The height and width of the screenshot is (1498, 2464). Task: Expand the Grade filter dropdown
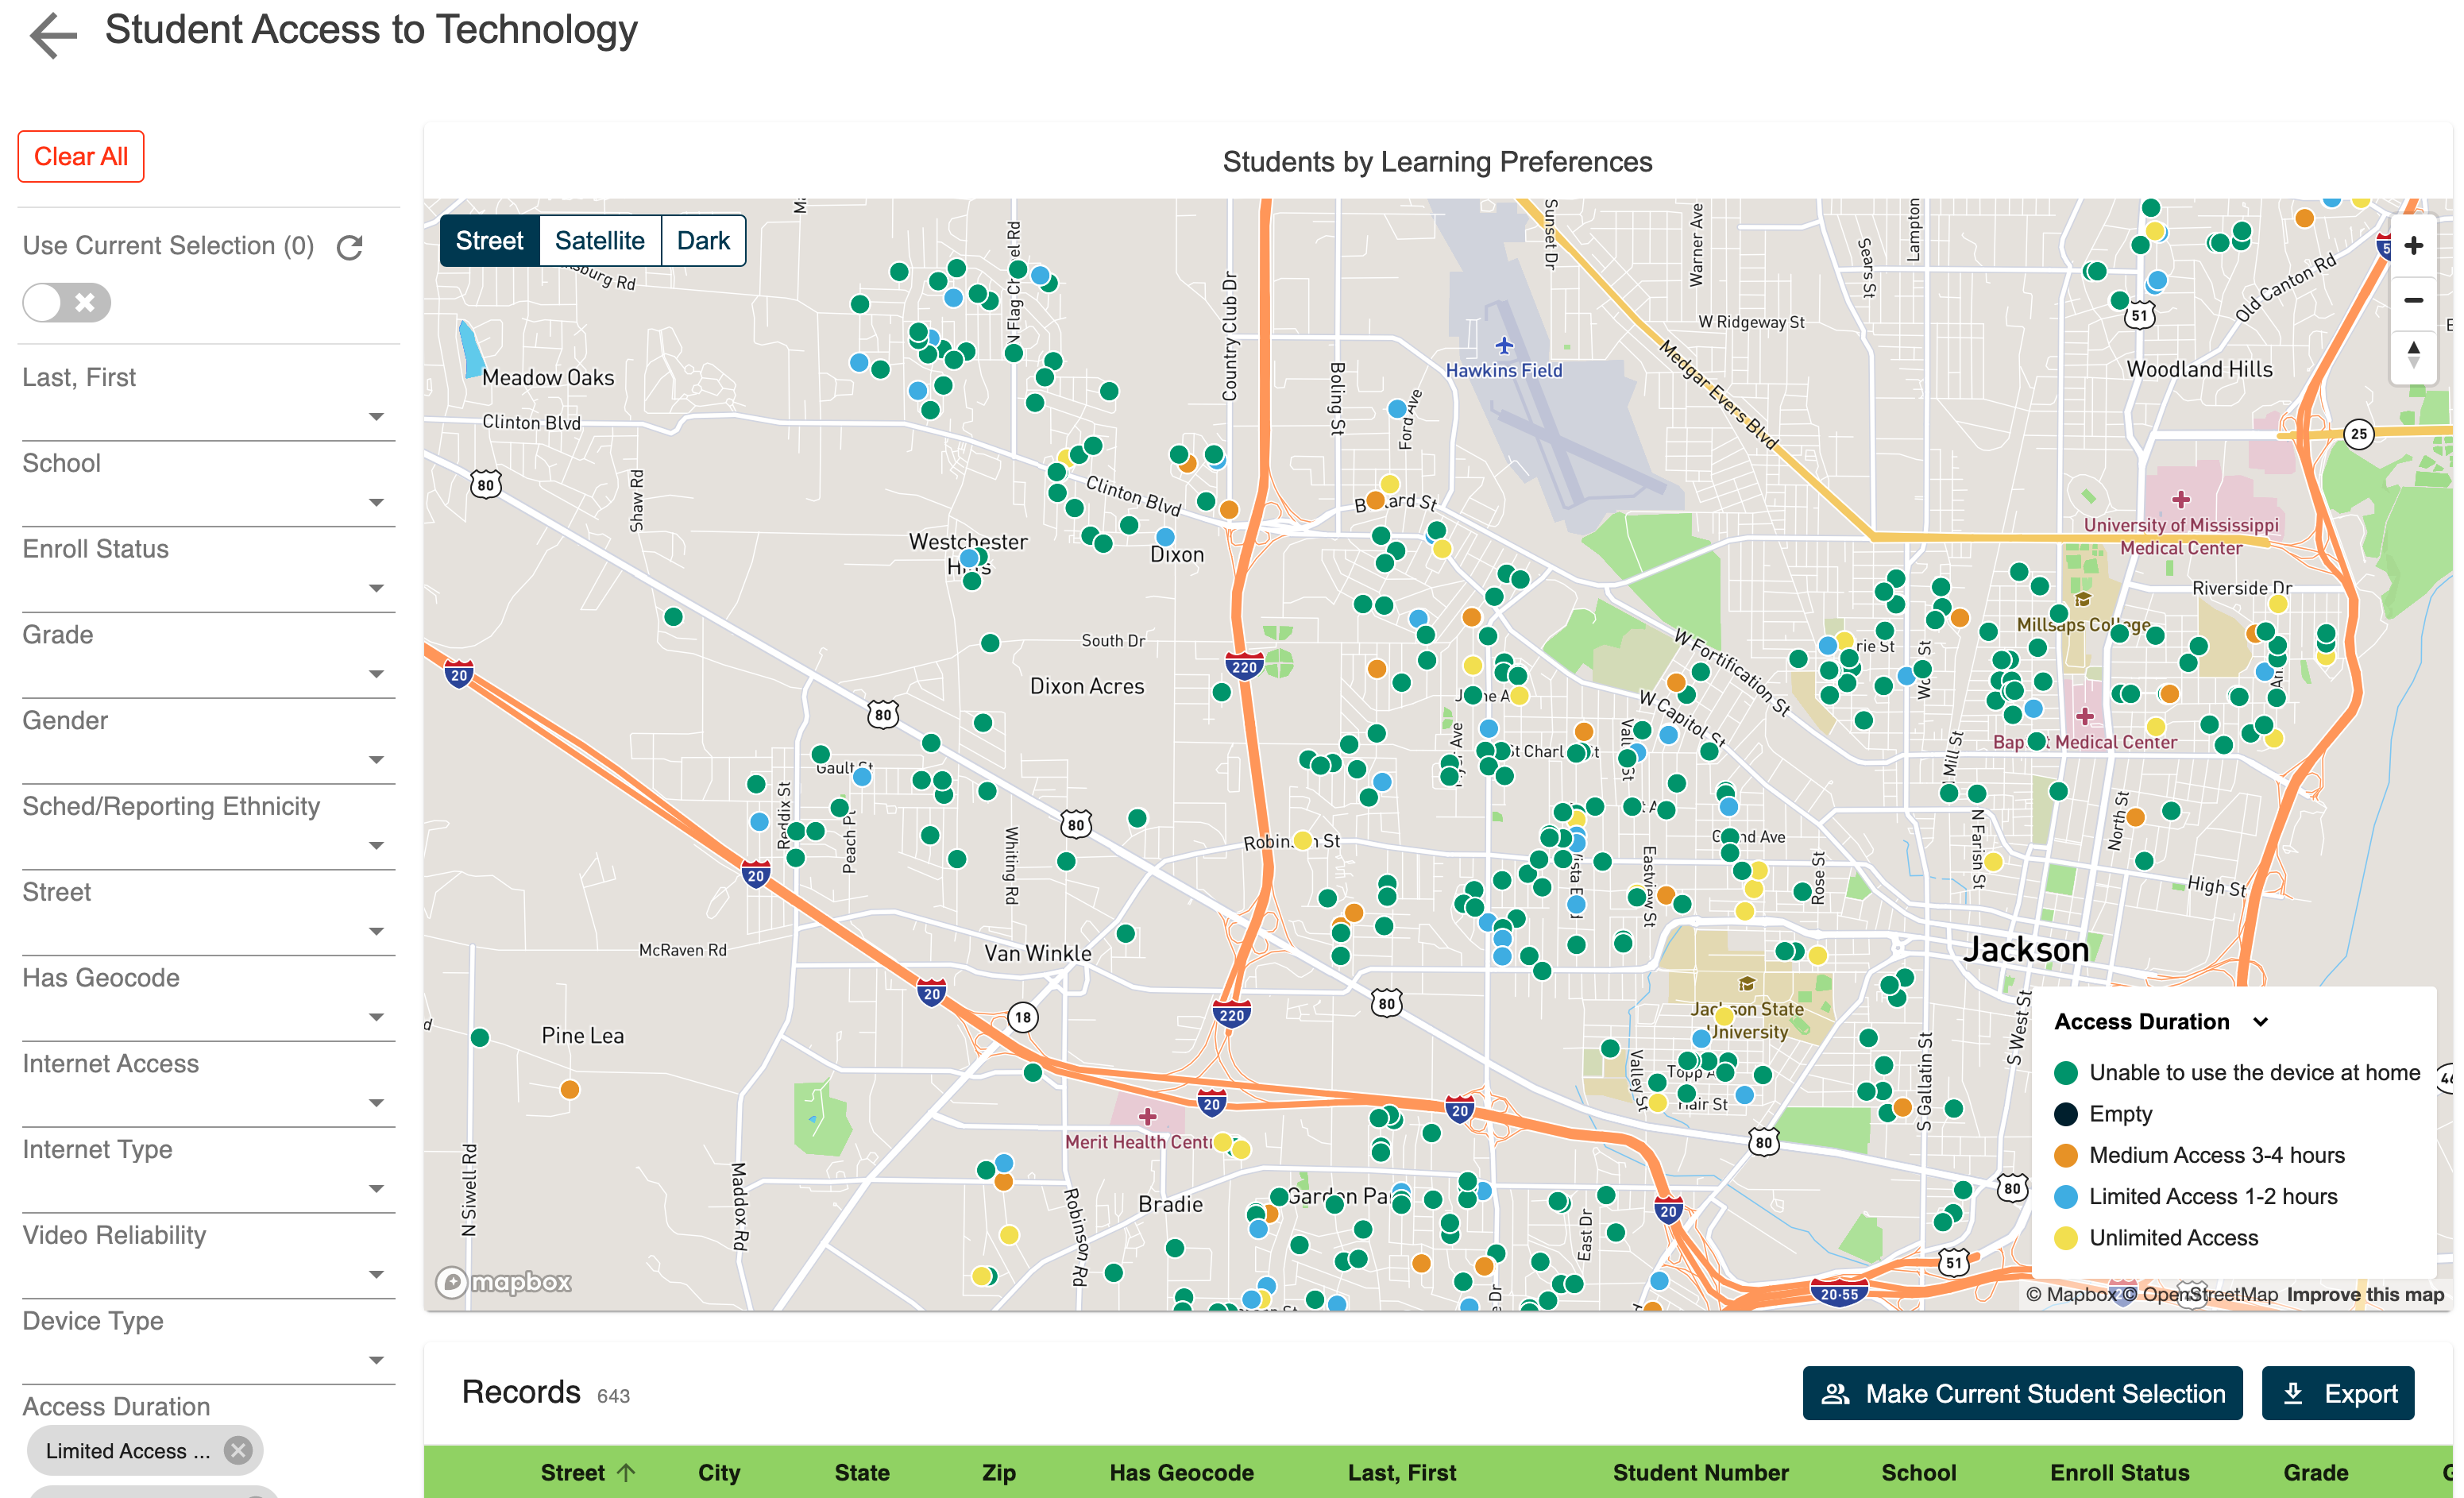[376, 674]
